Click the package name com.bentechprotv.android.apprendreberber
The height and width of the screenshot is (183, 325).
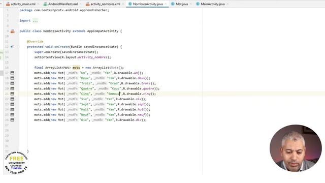click(71, 10)
